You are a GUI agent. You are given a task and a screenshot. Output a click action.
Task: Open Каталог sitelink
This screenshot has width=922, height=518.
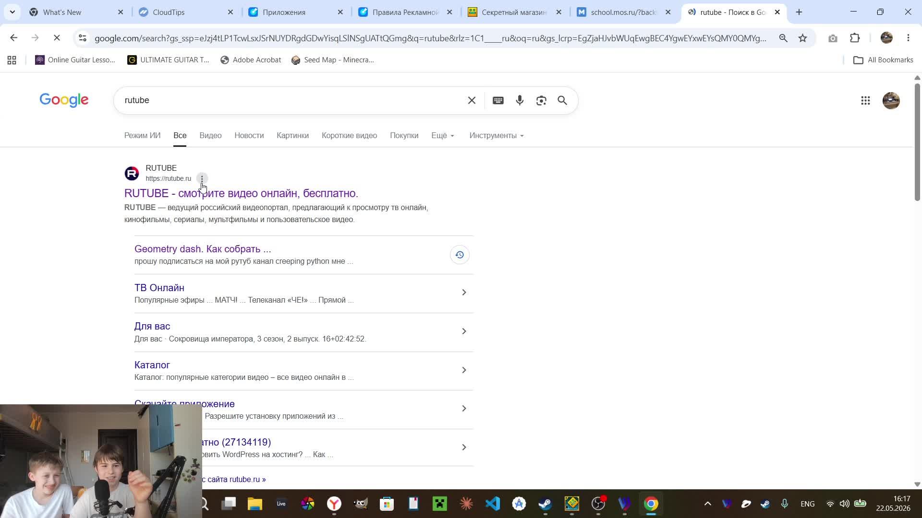[152, 365]
